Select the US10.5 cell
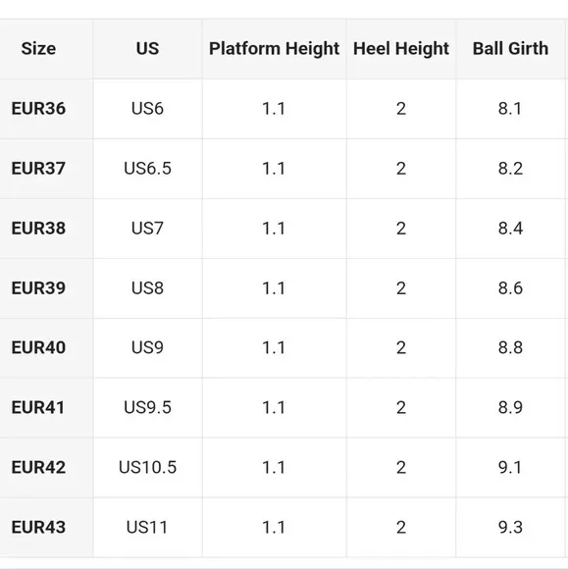Viewport: 568px width, 569px height. click(x=147, y=467)
